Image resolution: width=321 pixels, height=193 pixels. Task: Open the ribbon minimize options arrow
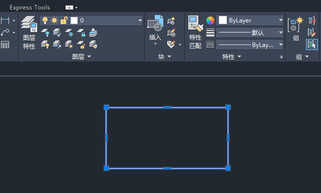tap(76, 8)
